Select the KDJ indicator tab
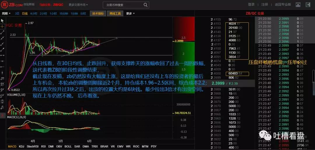The height and width of the screenshot is (150, 315). click(22, 147)
